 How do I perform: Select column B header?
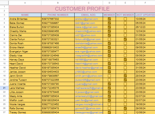point(58,3)
